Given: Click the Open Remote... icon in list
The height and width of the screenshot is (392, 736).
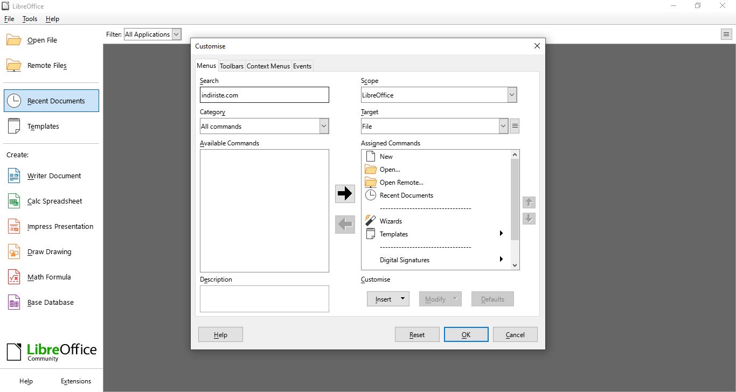Looking at the screenshot, I should click(370, 182).
